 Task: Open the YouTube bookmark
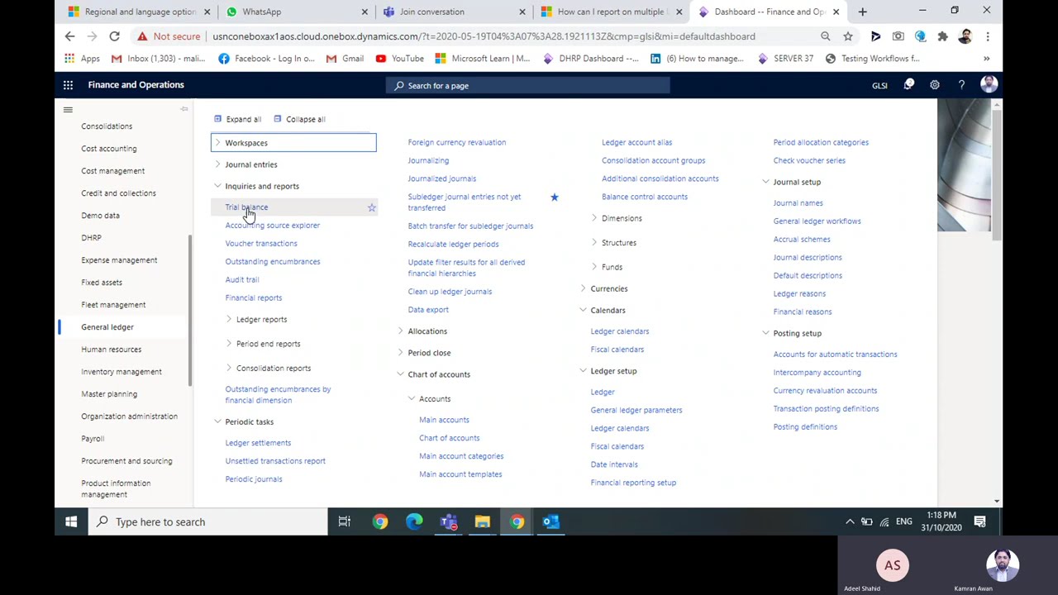[399, 59]
